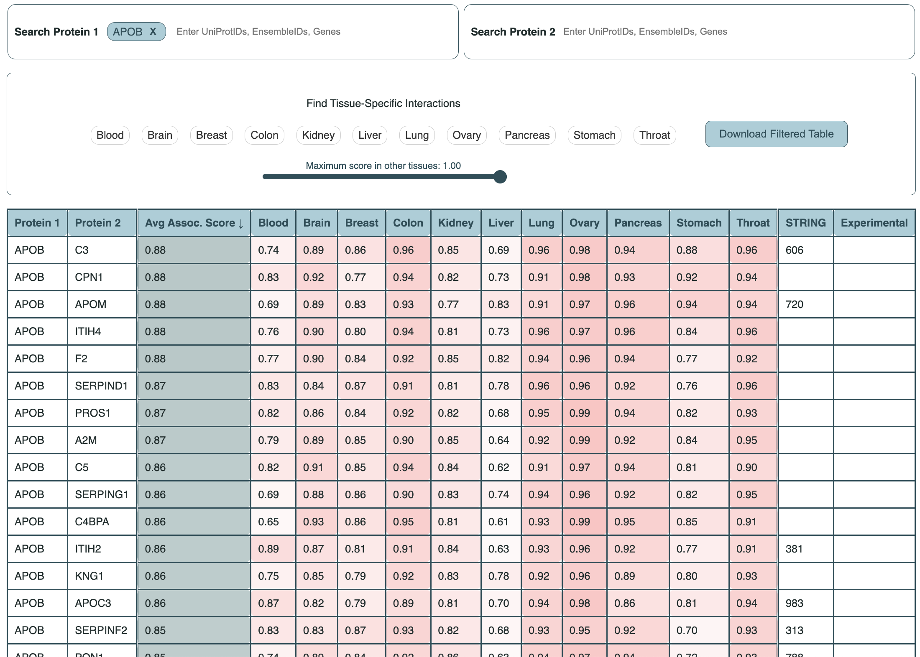This screenshot has width=920, height=657.
Task: Select the Pancreas tissue chip
Action: point(527,135)
